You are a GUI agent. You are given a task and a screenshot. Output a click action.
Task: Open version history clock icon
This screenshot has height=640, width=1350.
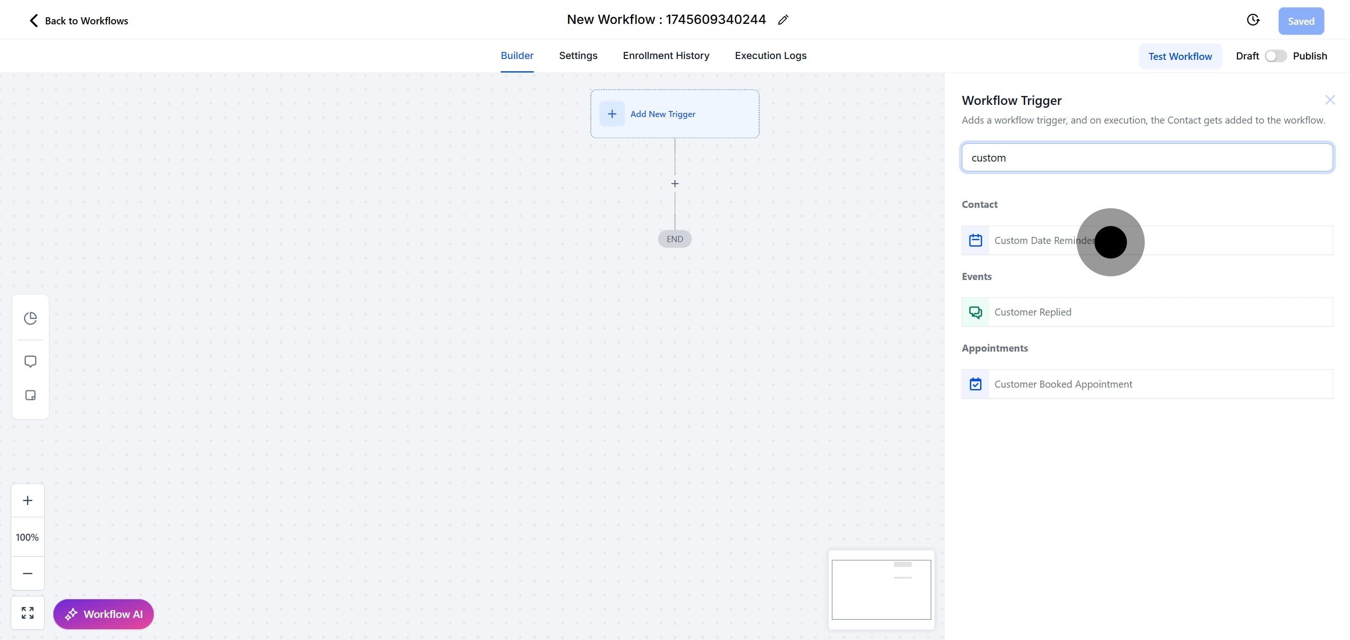1252,20
